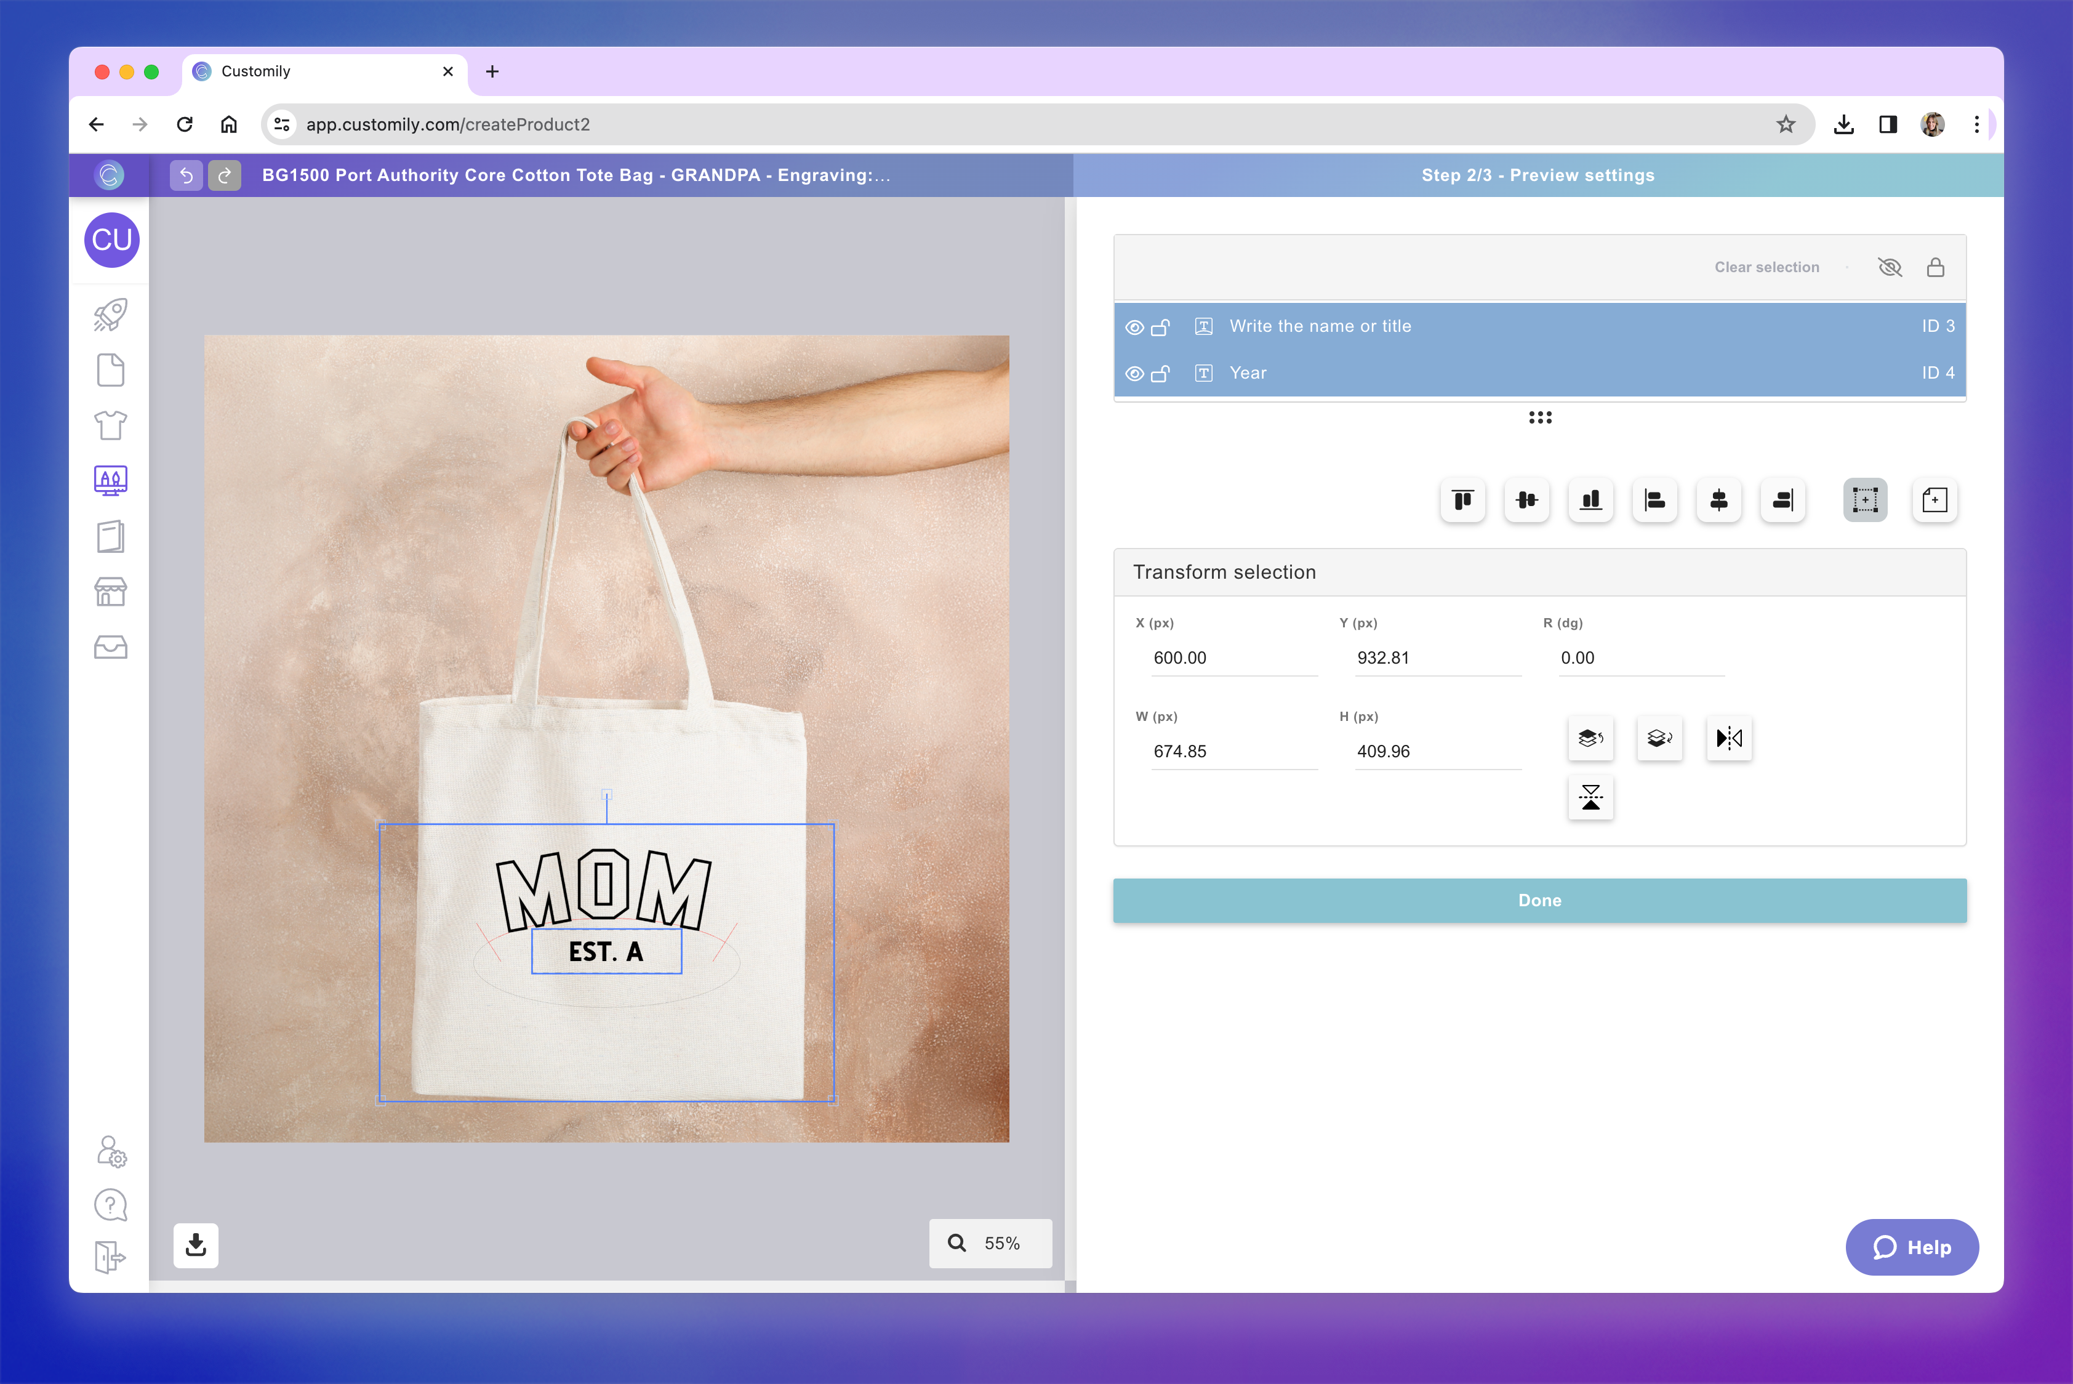Screen dimensions: 2073x1384
Task: Open the Help chat
Action: pyautogui.click(x=1912, y=1247)
